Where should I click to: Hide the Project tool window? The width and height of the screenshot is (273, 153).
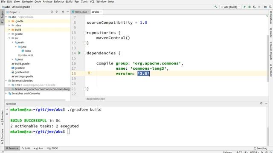[x=68, y=12]
